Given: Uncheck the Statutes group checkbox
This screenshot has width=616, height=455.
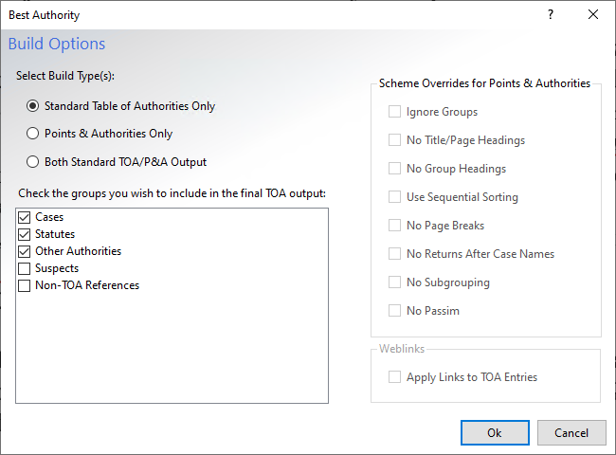Looking at the screenshot, I should [x=25, y=234].
